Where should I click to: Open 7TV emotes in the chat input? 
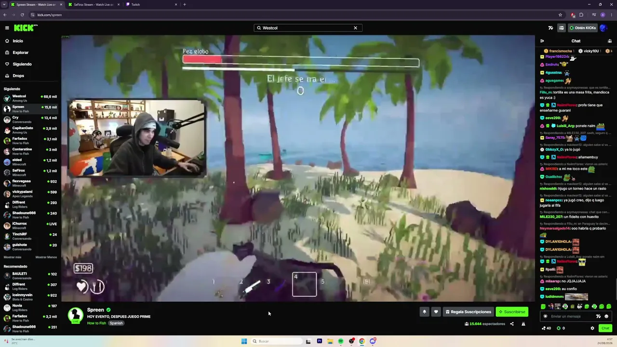pos(598,317)
